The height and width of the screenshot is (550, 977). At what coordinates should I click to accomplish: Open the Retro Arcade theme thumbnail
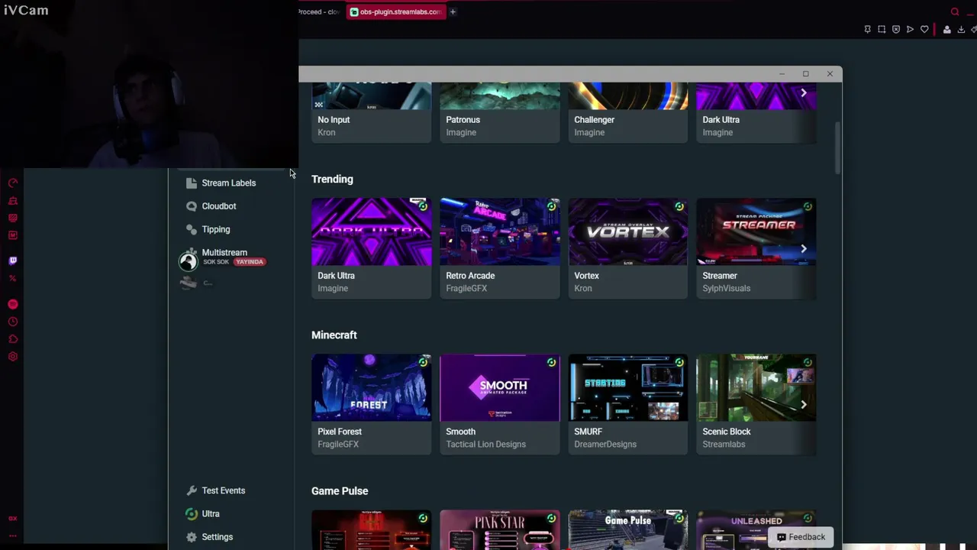point(500,232)
